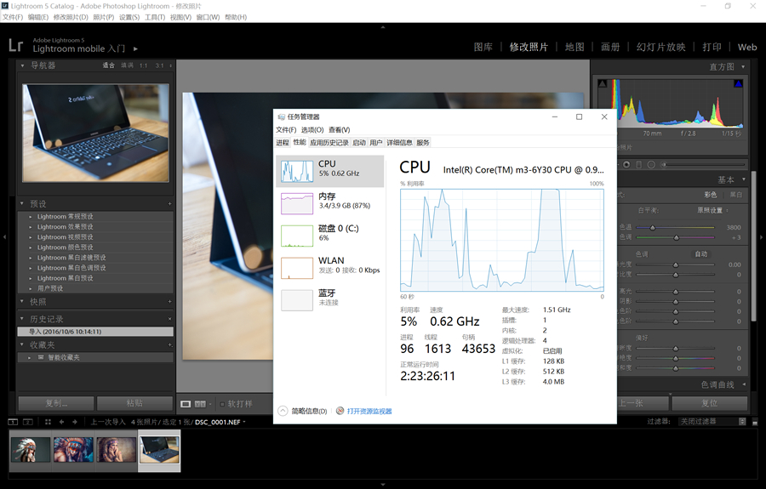The width and height of the screenshot is (766, 489).
Task: Hide left panel with left edge arrow
Action: click(x=4, y=236)
